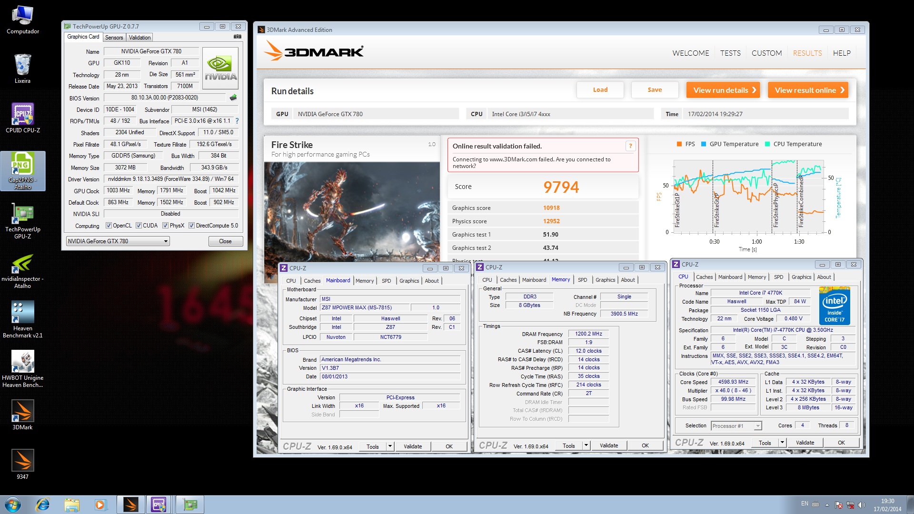Image resolution: width=914 pixels, height=514 pixels.
Task: Switch to GPU-Z taskbar item
Action: (x=190, y=504)
